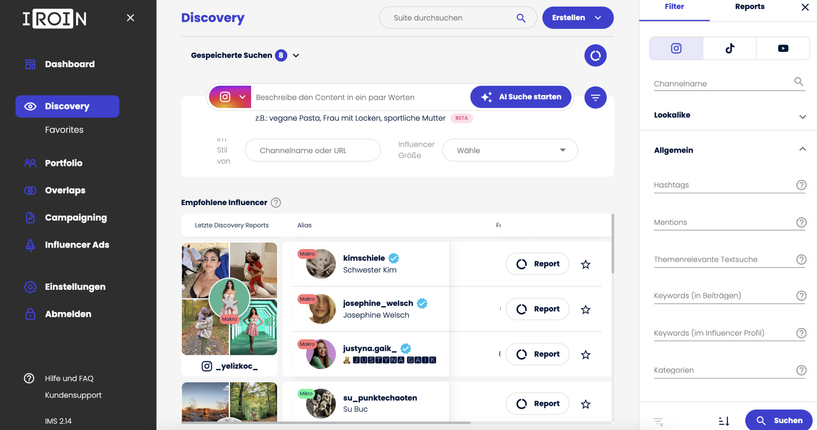This screenshot has width=817, height=430.
Task: Select the Instagram platform filter
Action: 676,48
